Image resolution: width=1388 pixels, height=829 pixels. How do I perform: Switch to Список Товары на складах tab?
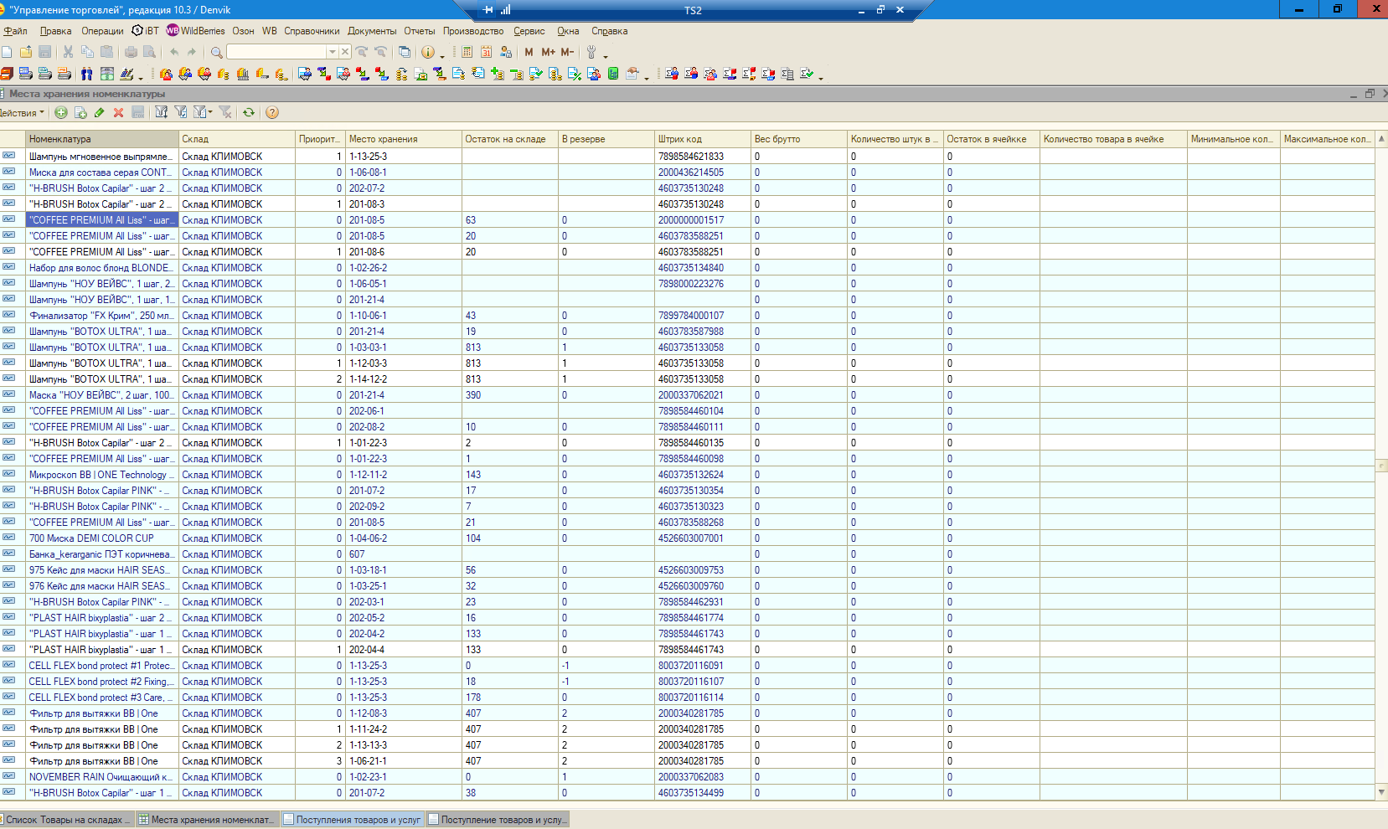[x=67, y=820]
